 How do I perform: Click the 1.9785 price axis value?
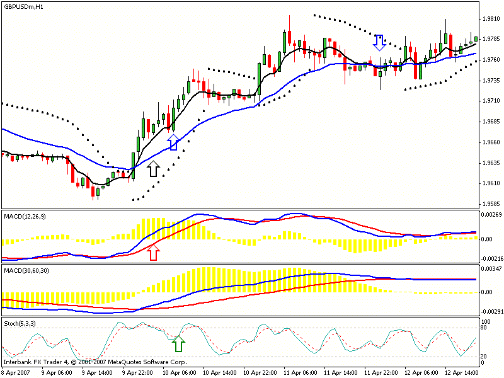491,39
